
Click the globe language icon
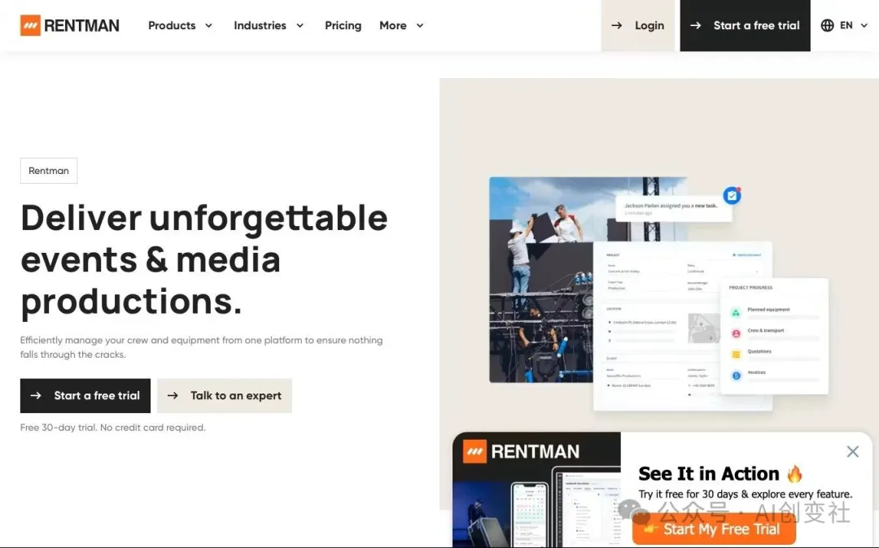pyautogui.click(x=828, y=26)
